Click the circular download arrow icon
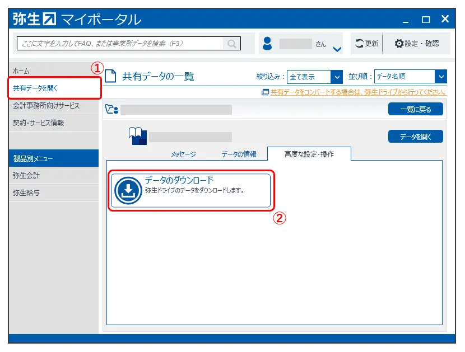465x352 pixels. click(128, 191)
